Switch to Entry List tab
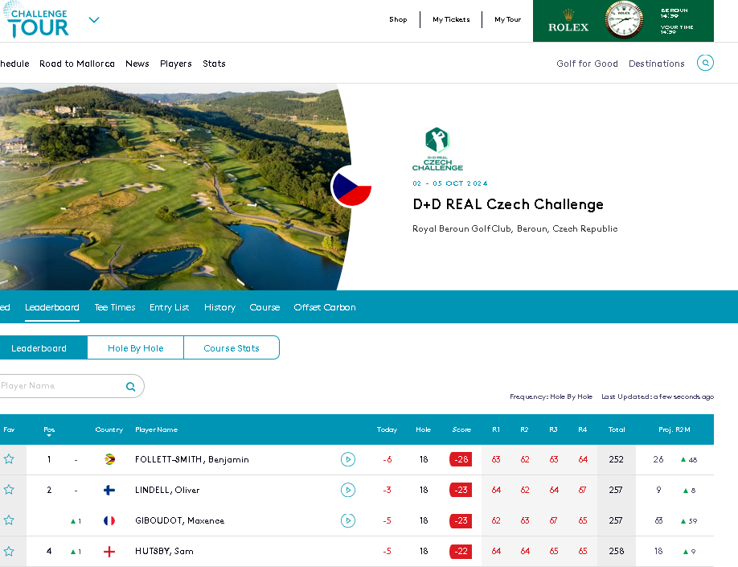 (169, 307)
